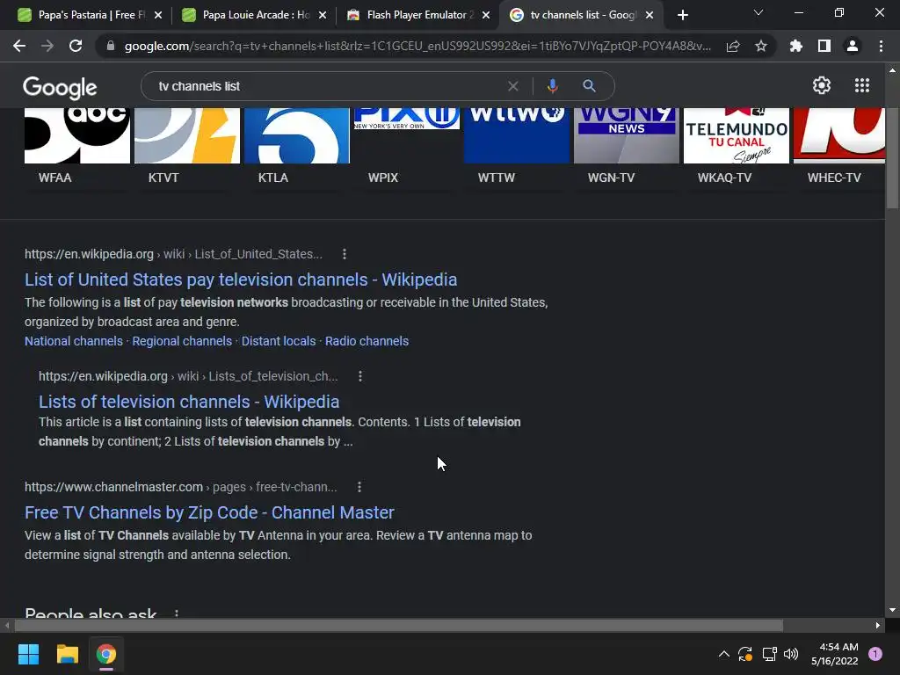Open Google quick settings gear
The width and height of the screenshot is (900, 675).
pos(822,85)
